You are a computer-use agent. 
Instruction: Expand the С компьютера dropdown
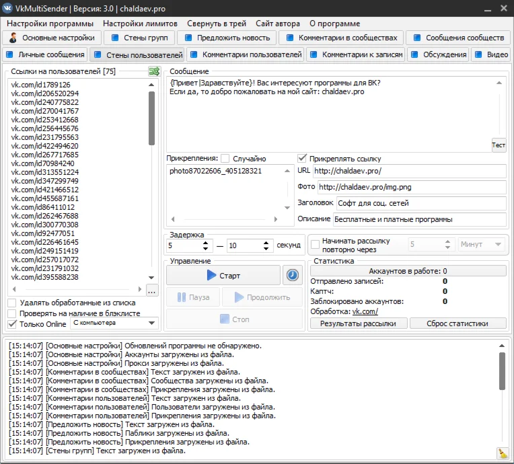click(x=114, y=323)
